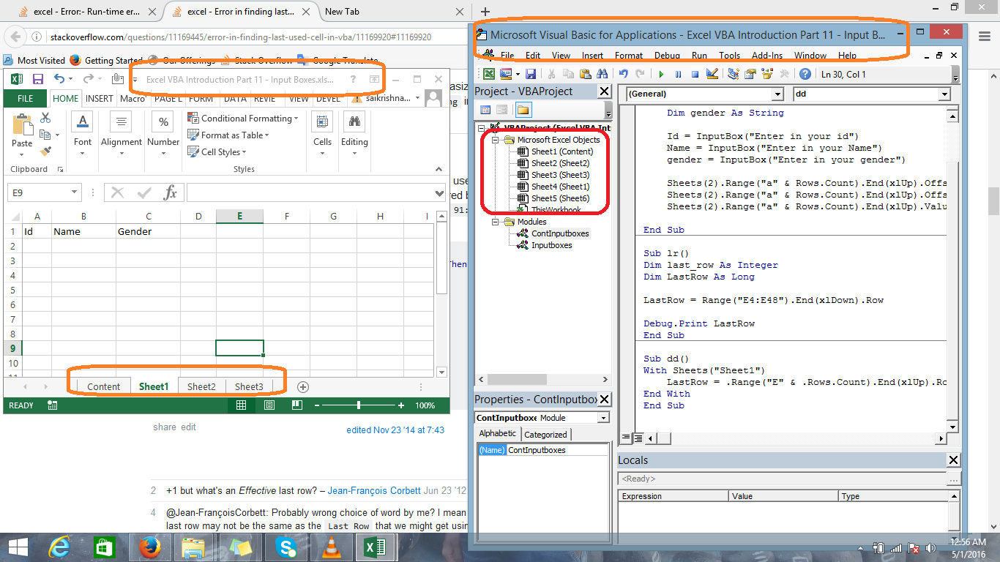Open VLC from the Windows taskbar
1000x562 pixels.
click(x=331, y=547)
